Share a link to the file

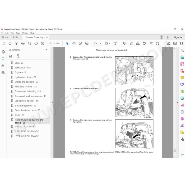coord(168,43)
